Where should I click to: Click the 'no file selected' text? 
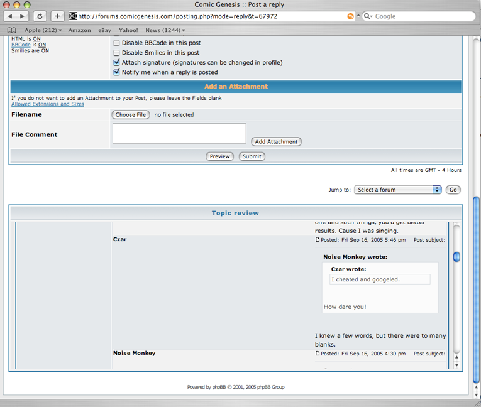point(174,114)
